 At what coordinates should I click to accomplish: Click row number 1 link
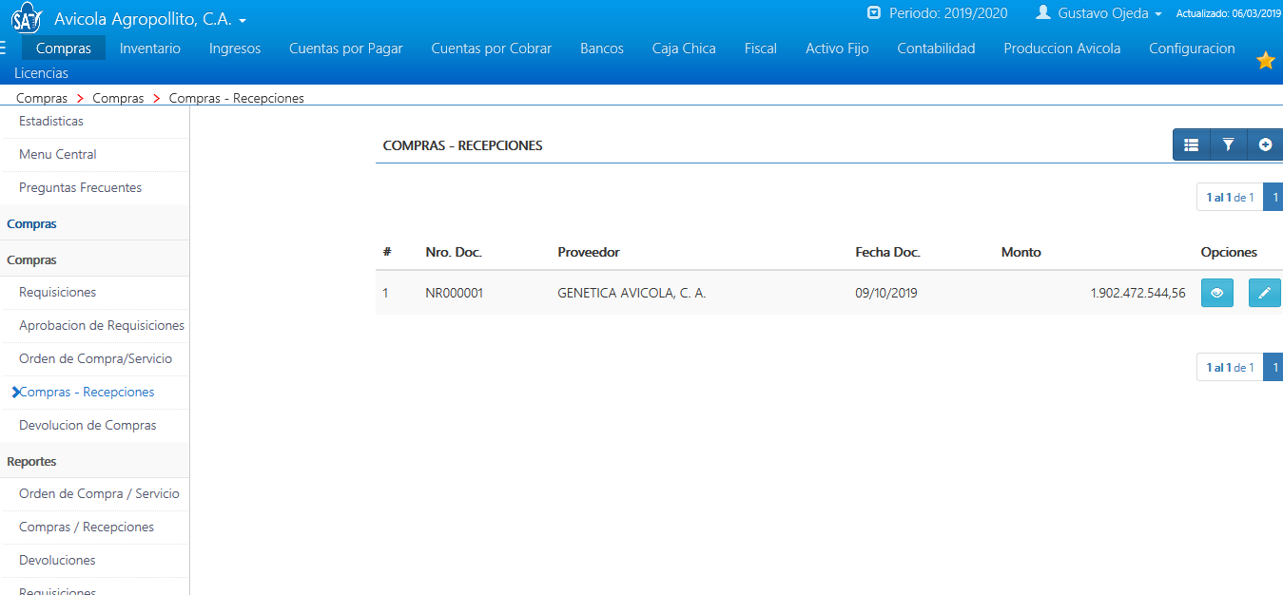click(386, 293)
